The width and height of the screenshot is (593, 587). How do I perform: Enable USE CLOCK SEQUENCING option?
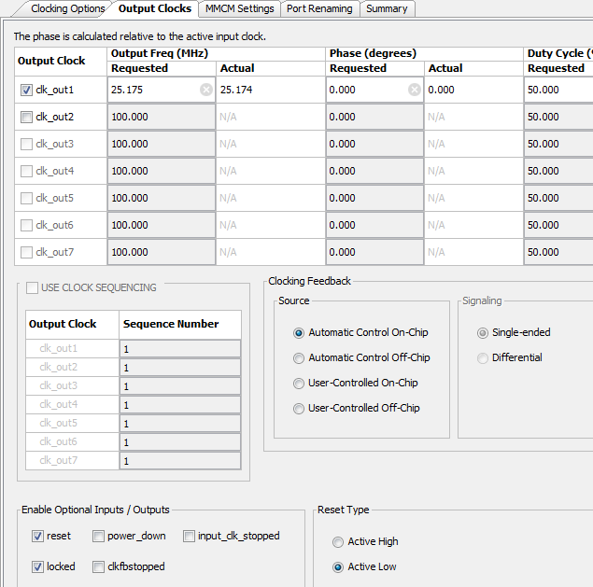[x=32, y=287]
